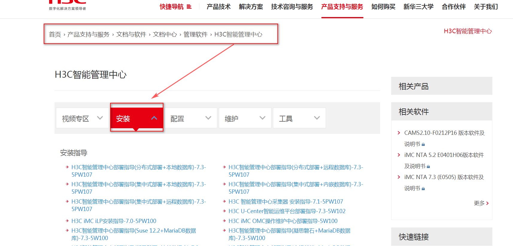Click the chevron on the 工具 tab
This screenshot has width=513, height=246.
click(x=317, y=118)
